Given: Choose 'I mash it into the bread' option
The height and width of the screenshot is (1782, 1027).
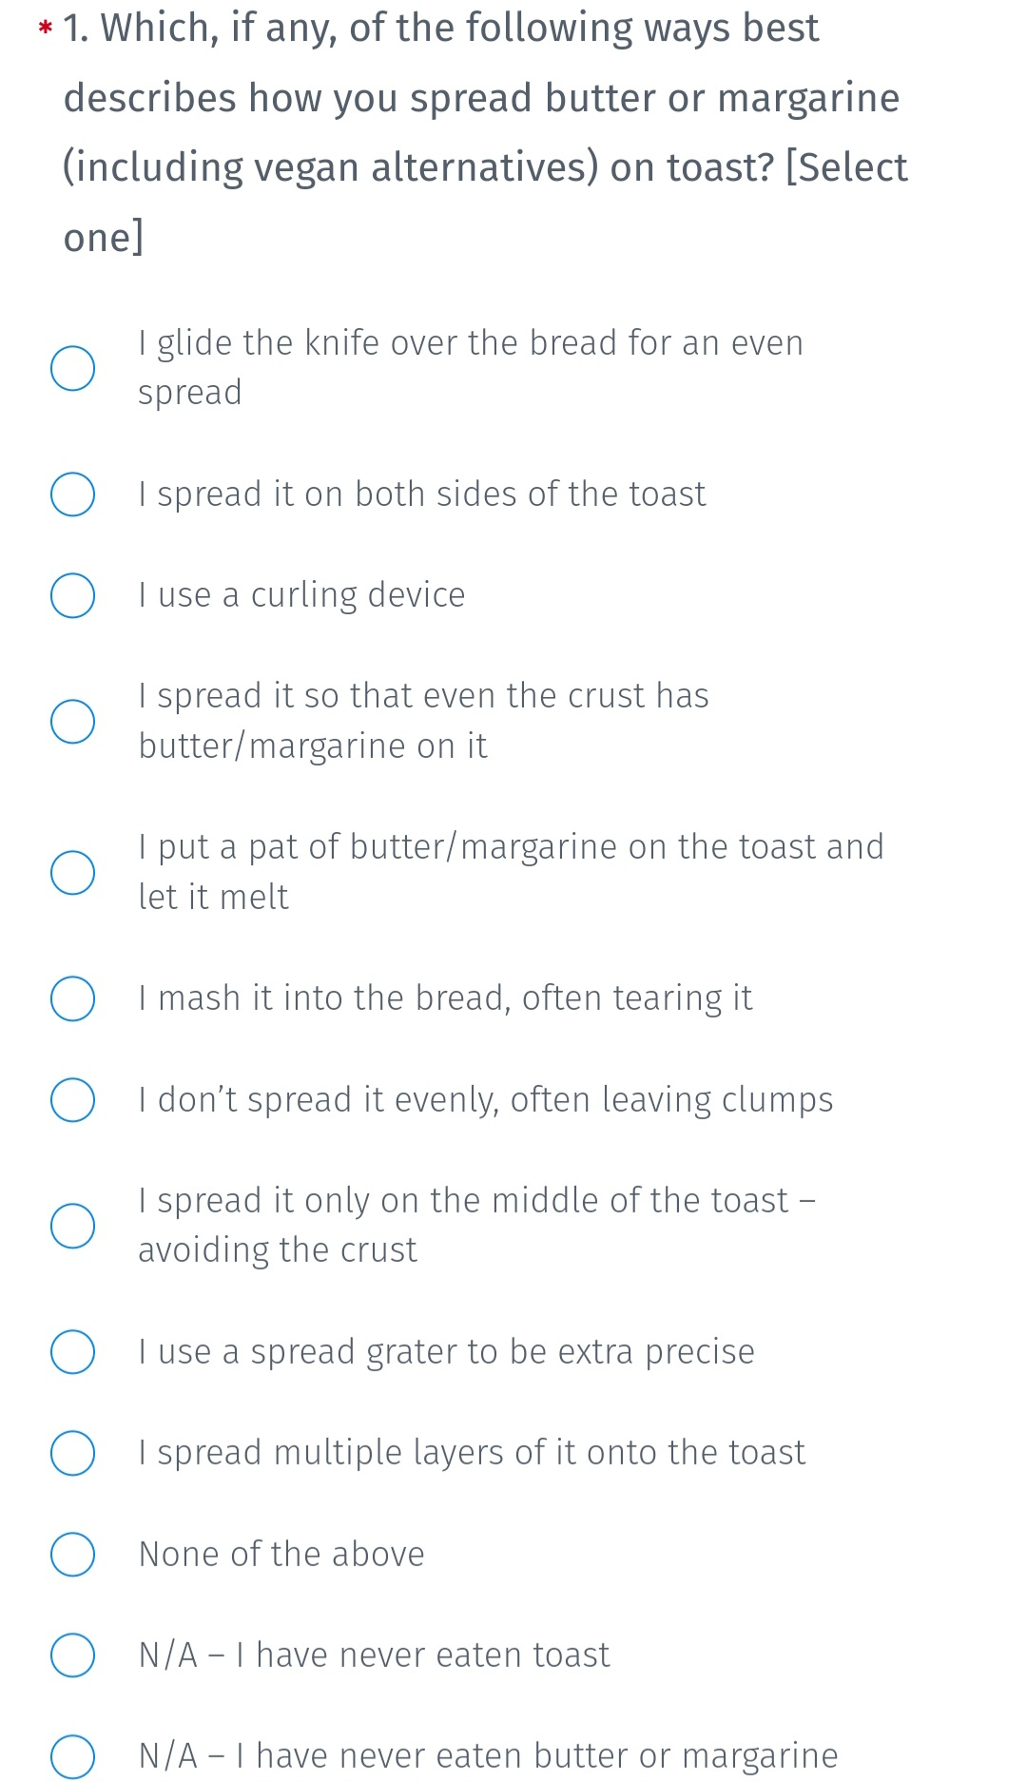Looking at the screenshot, I should coord(72,998).
